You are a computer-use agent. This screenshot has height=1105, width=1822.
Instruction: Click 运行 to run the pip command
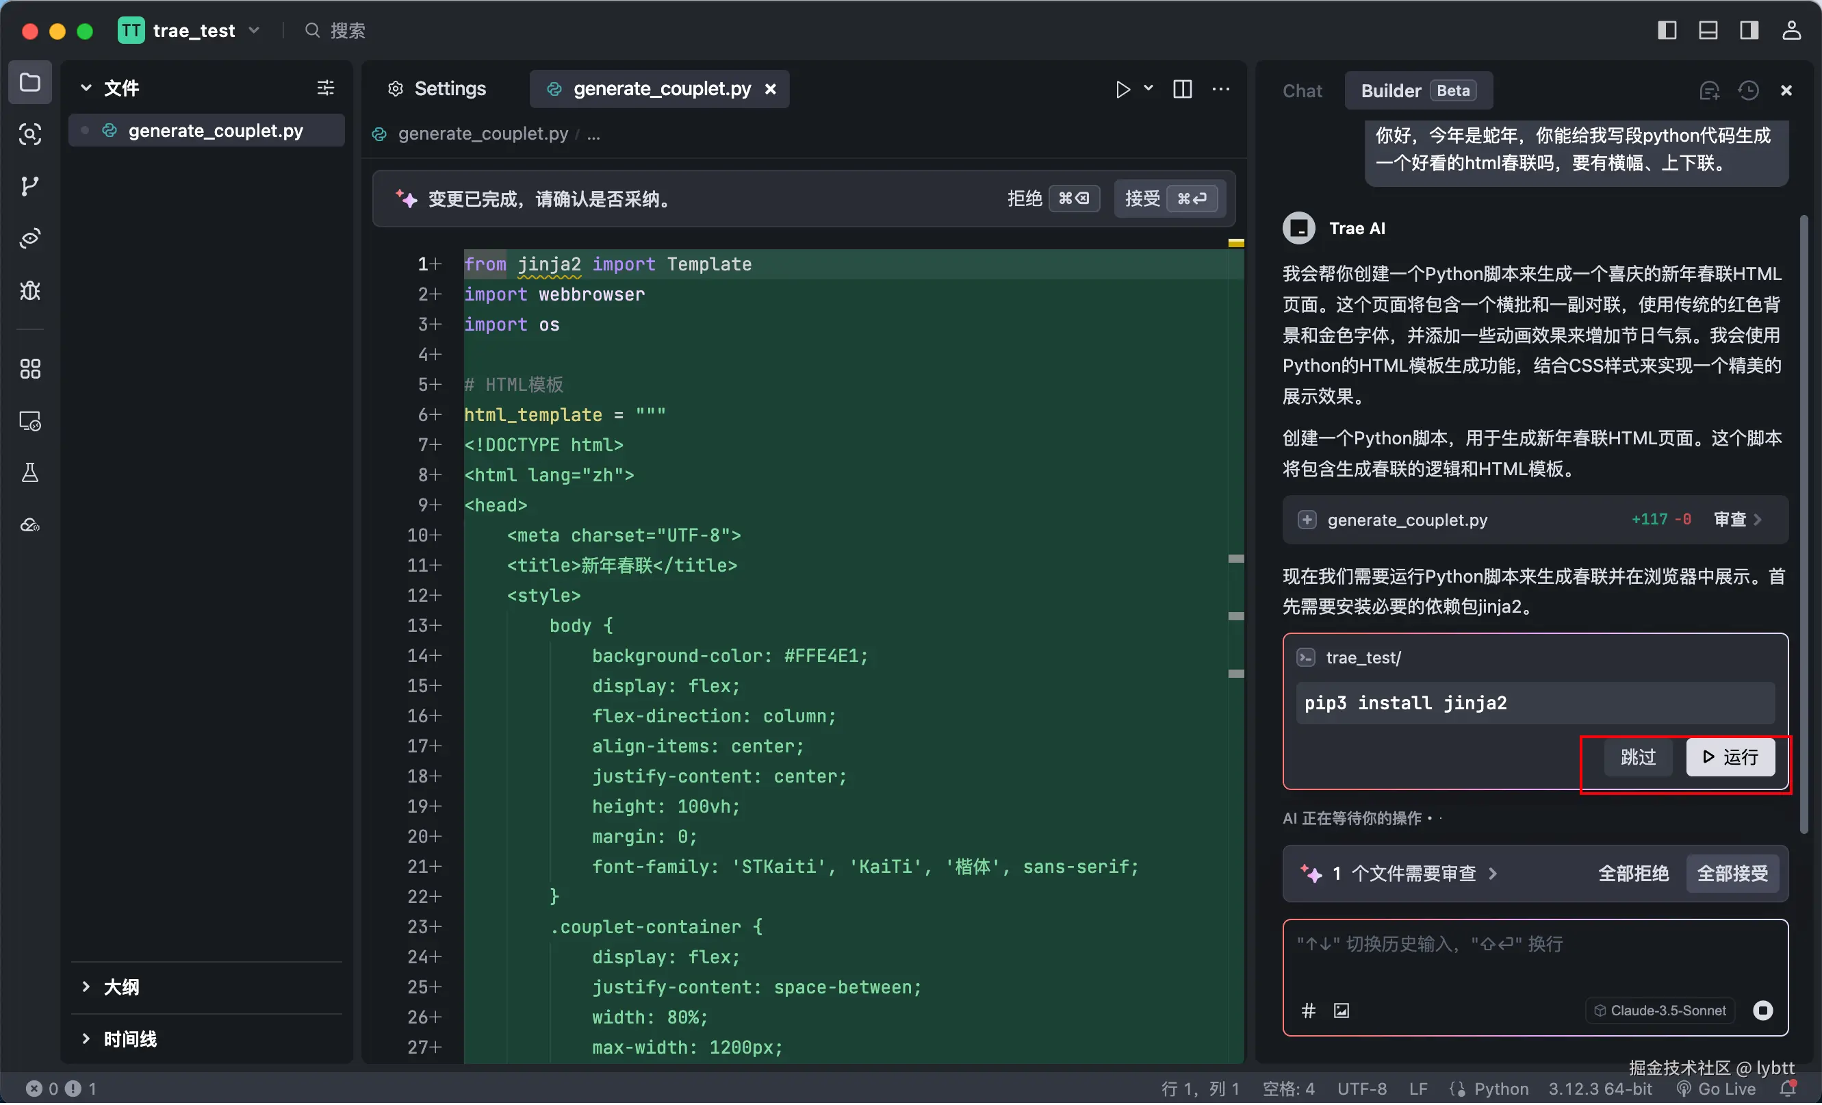(1730, 757)
